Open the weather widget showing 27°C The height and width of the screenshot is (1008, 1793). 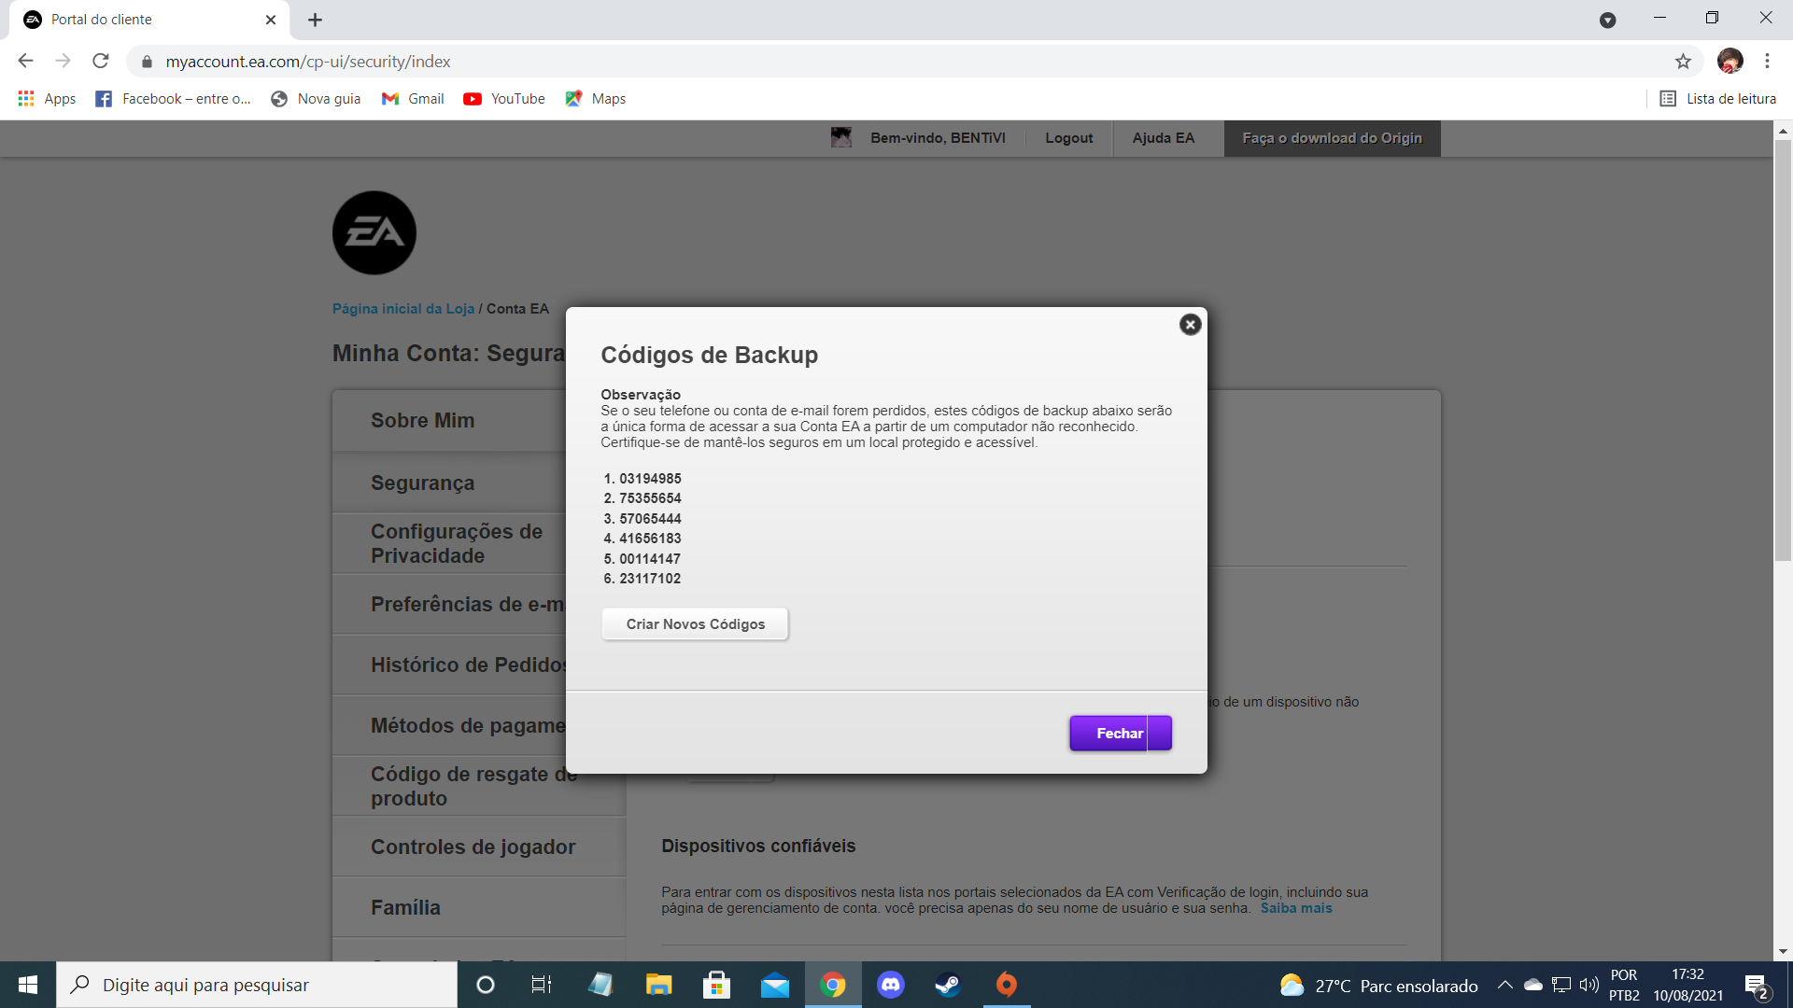[x=1379, y=986]
